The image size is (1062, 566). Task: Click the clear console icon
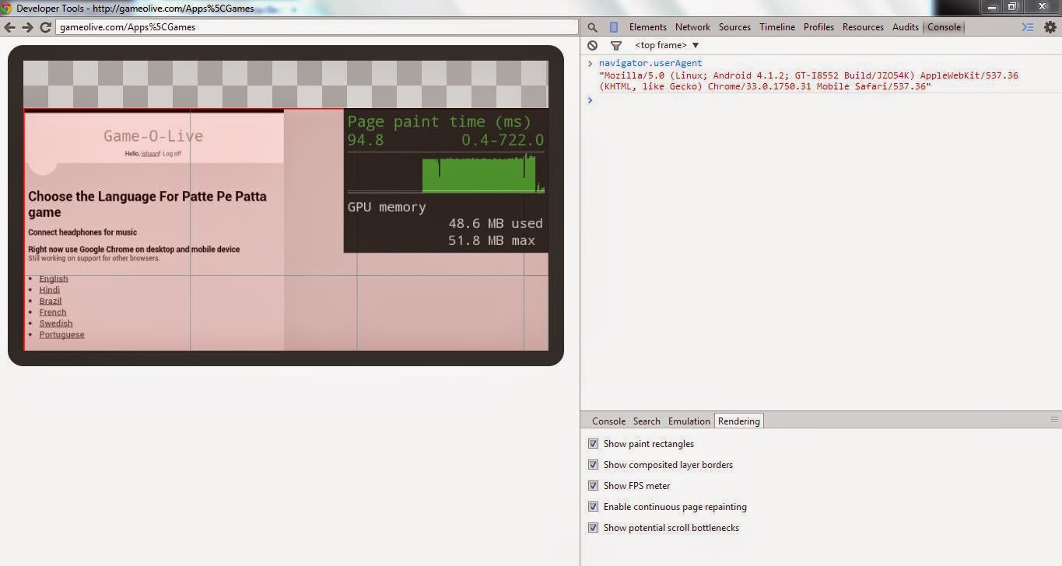(592, 45)
